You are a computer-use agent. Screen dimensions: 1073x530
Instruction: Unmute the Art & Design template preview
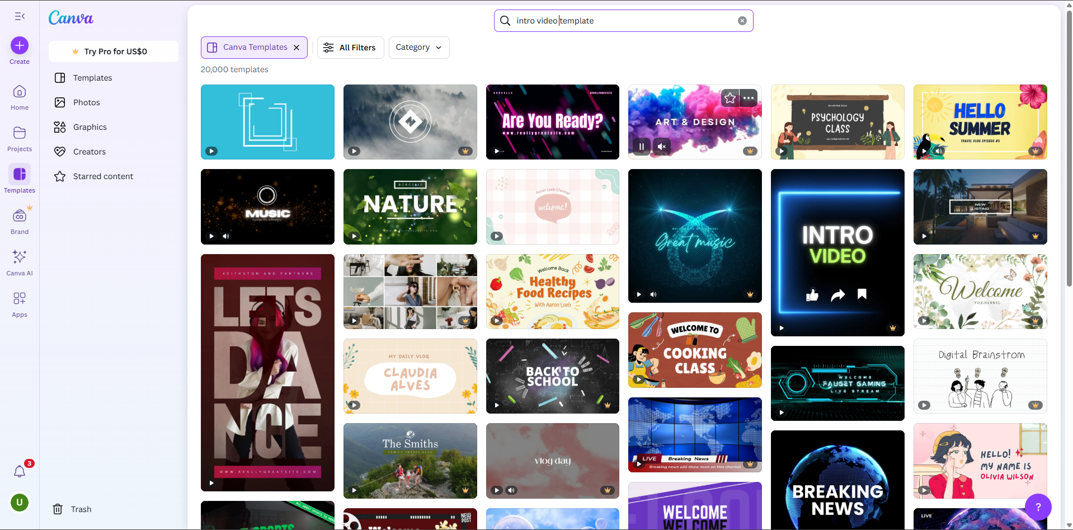pyautogui.click(x=661, y=146)
